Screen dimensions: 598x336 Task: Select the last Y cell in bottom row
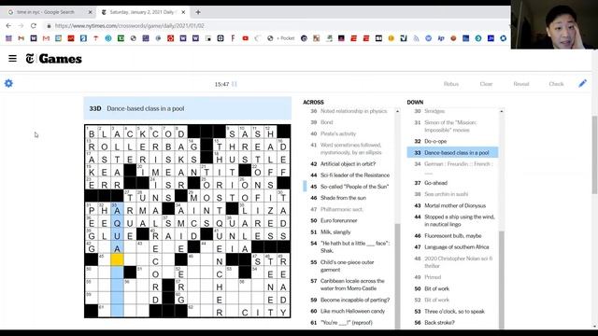coord(283,312)
